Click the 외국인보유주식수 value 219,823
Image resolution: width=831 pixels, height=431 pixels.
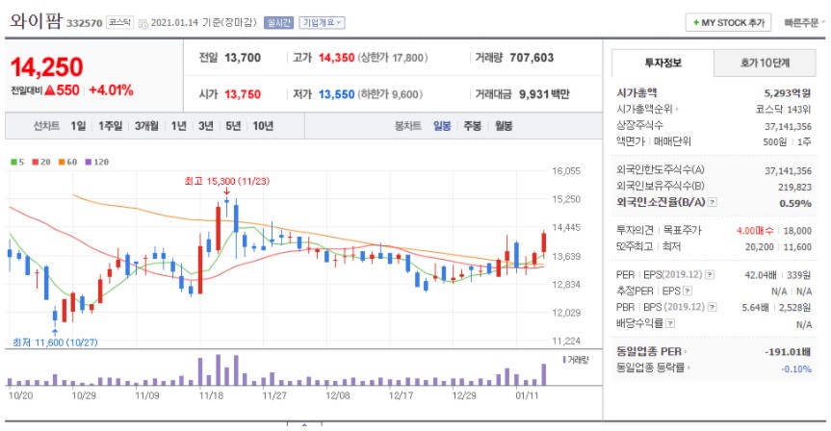(x=794, y=187)
